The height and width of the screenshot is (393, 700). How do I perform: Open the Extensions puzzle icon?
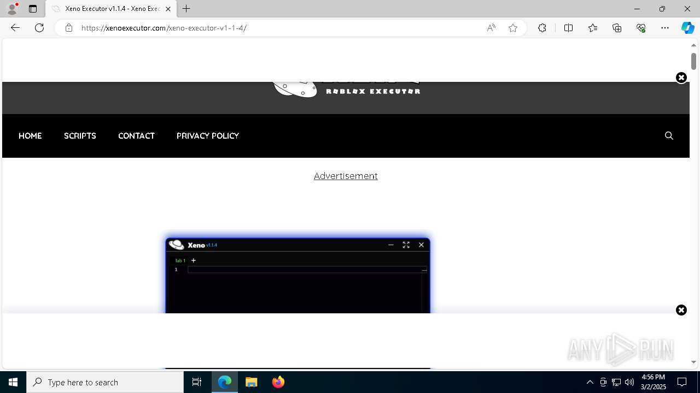point(542,28)
